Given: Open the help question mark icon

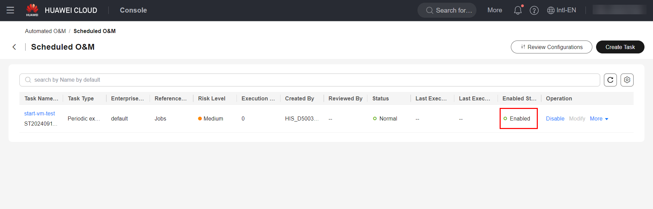Looking at the screenshot, I should pos(534,11).
